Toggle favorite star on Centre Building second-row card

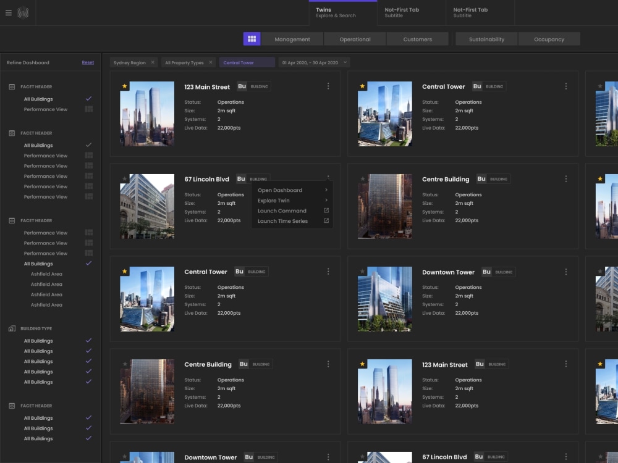pyautogui.click(x=363, y=179)
